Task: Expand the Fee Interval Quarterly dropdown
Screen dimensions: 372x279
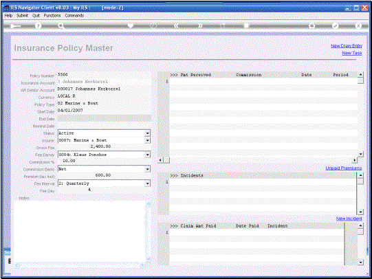Action: 148,183
